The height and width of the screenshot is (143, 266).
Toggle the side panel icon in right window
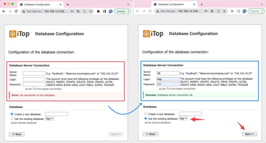(238, 11)
